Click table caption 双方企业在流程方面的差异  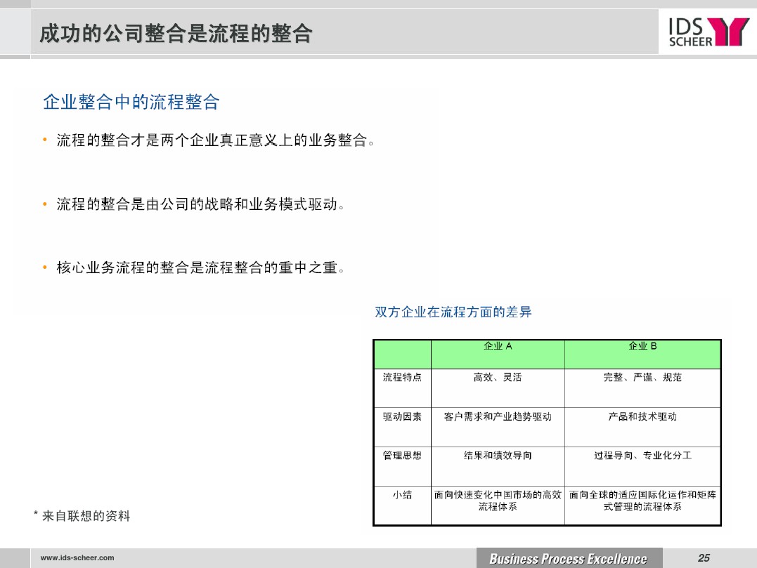(x=453, y=312)
